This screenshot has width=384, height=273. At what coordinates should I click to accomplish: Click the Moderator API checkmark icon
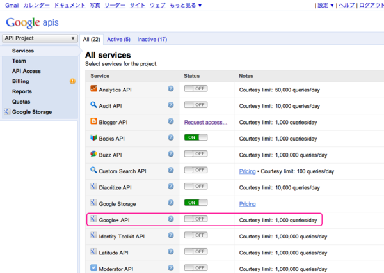93,268
